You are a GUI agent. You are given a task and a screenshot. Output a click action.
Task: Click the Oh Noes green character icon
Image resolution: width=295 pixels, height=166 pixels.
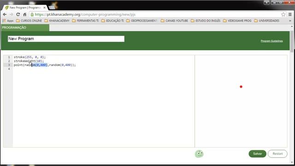[x=199, y=154]
